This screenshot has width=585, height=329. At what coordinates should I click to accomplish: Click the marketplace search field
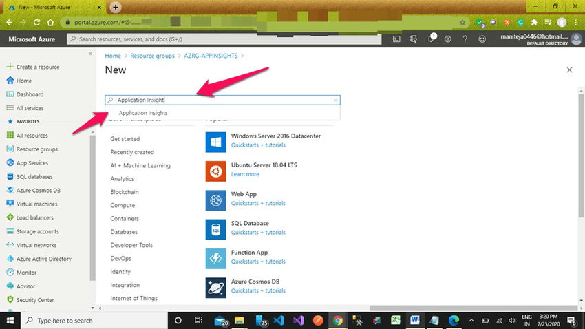223,100
